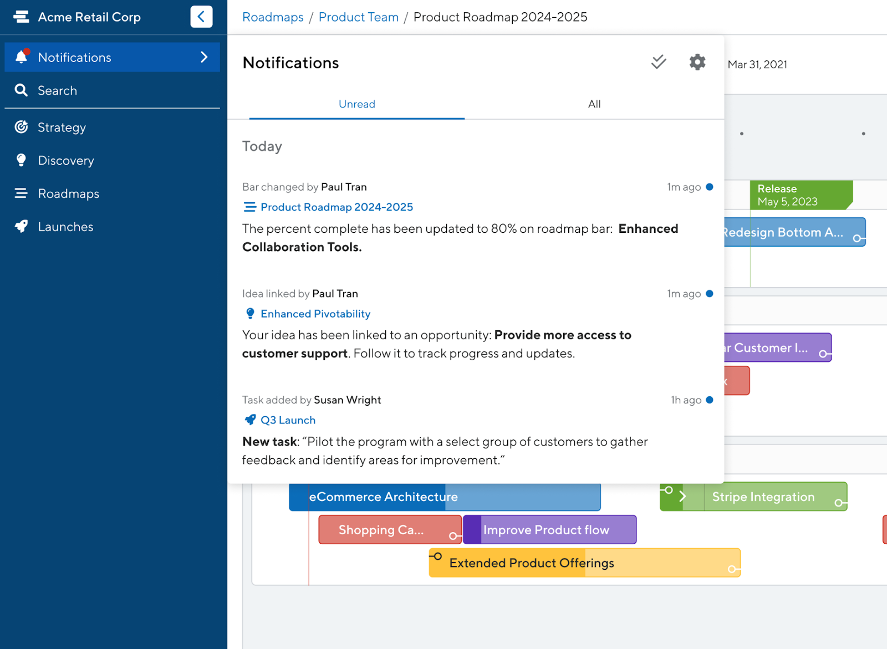Viewport: 887px width, 649px height.
Task: Open the Unread notifications tab
Action: click(x=356, y=104)
